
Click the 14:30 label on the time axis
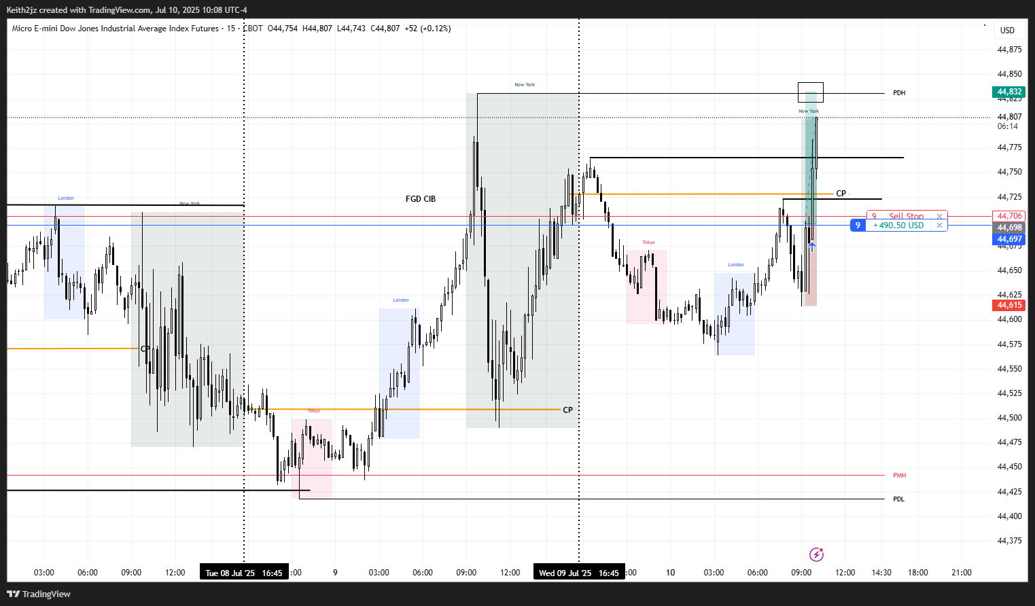(x=881, y=573)
